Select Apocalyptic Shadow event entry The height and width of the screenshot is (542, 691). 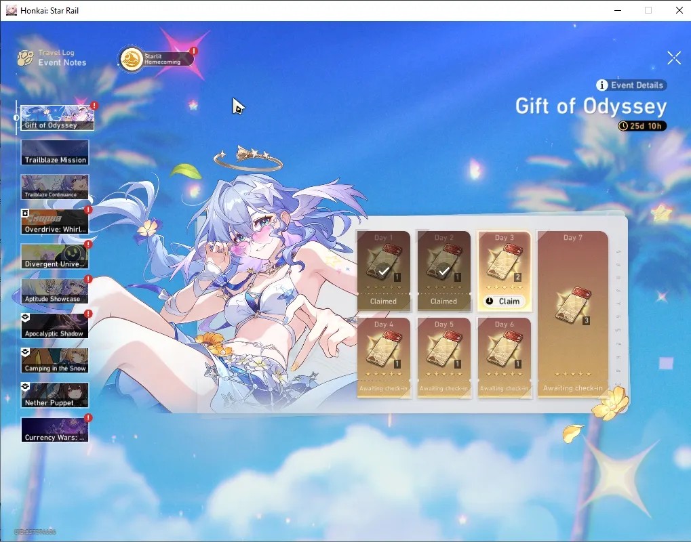coord(55,326)
